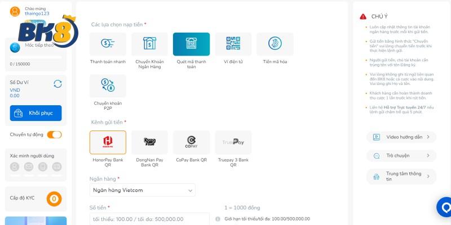The height and width of the screenshot is (225, 451).
Task: Click the Mốc tiếp theo coin icon
Action: [x=15, y=47]
